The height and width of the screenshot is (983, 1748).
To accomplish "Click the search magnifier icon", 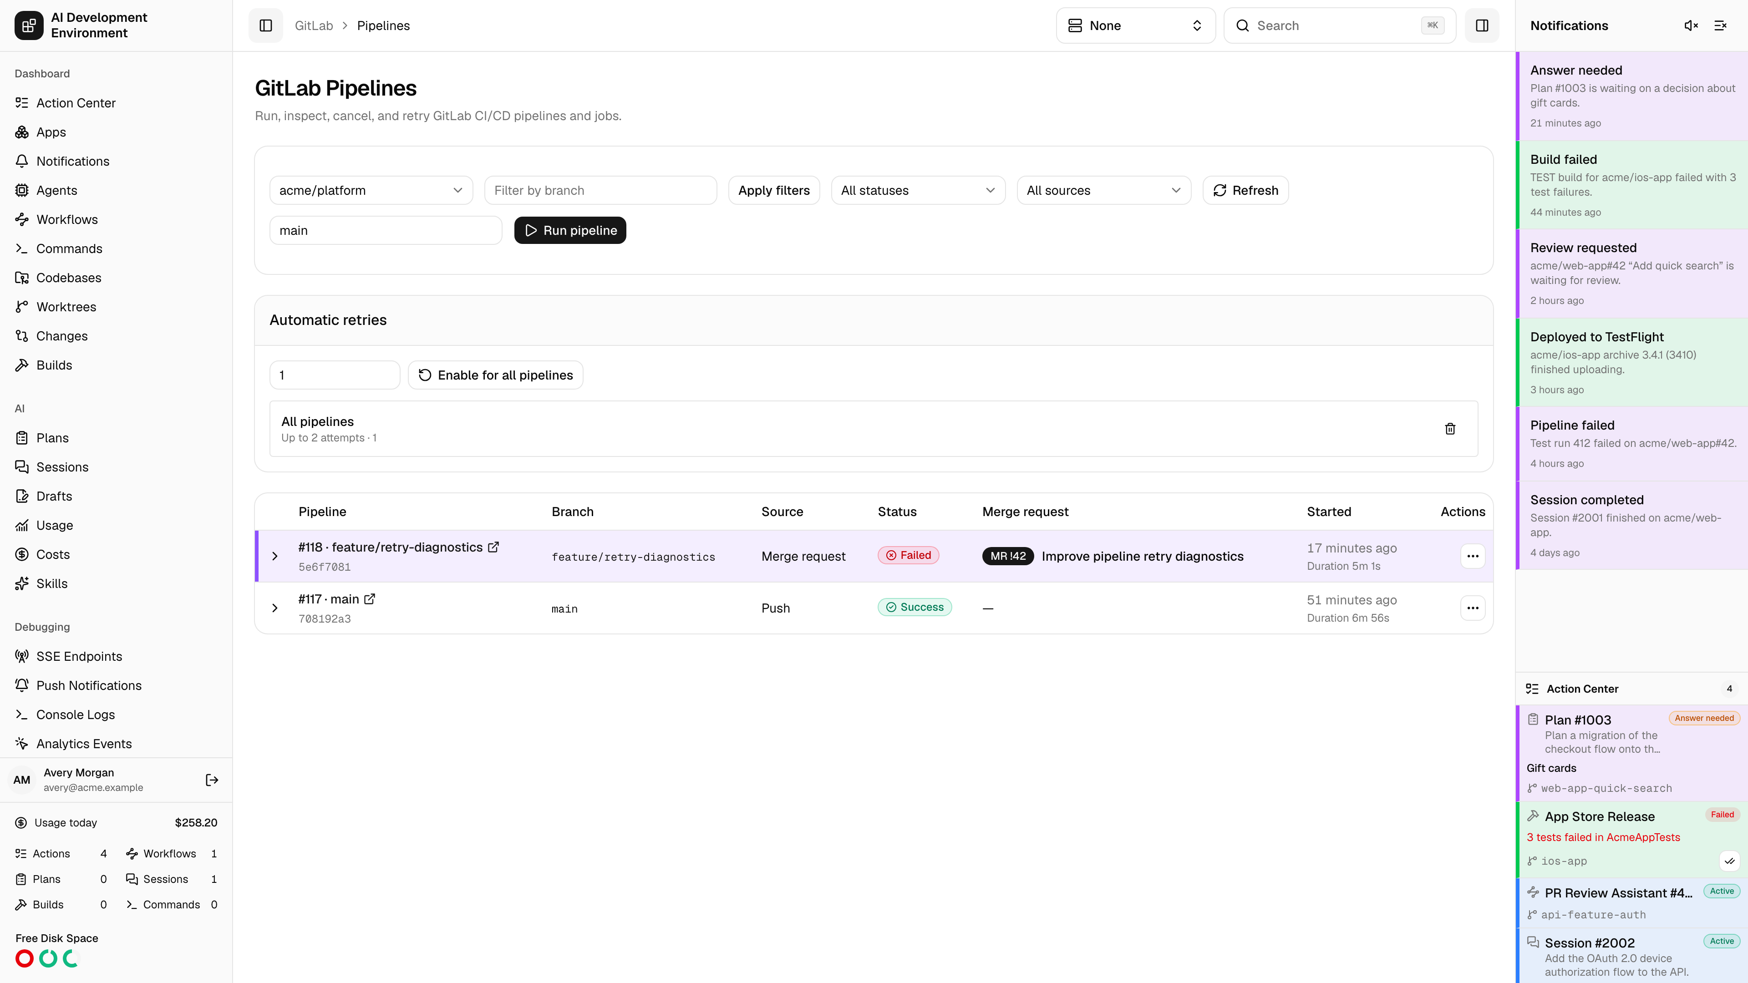I will point(1242,26).
